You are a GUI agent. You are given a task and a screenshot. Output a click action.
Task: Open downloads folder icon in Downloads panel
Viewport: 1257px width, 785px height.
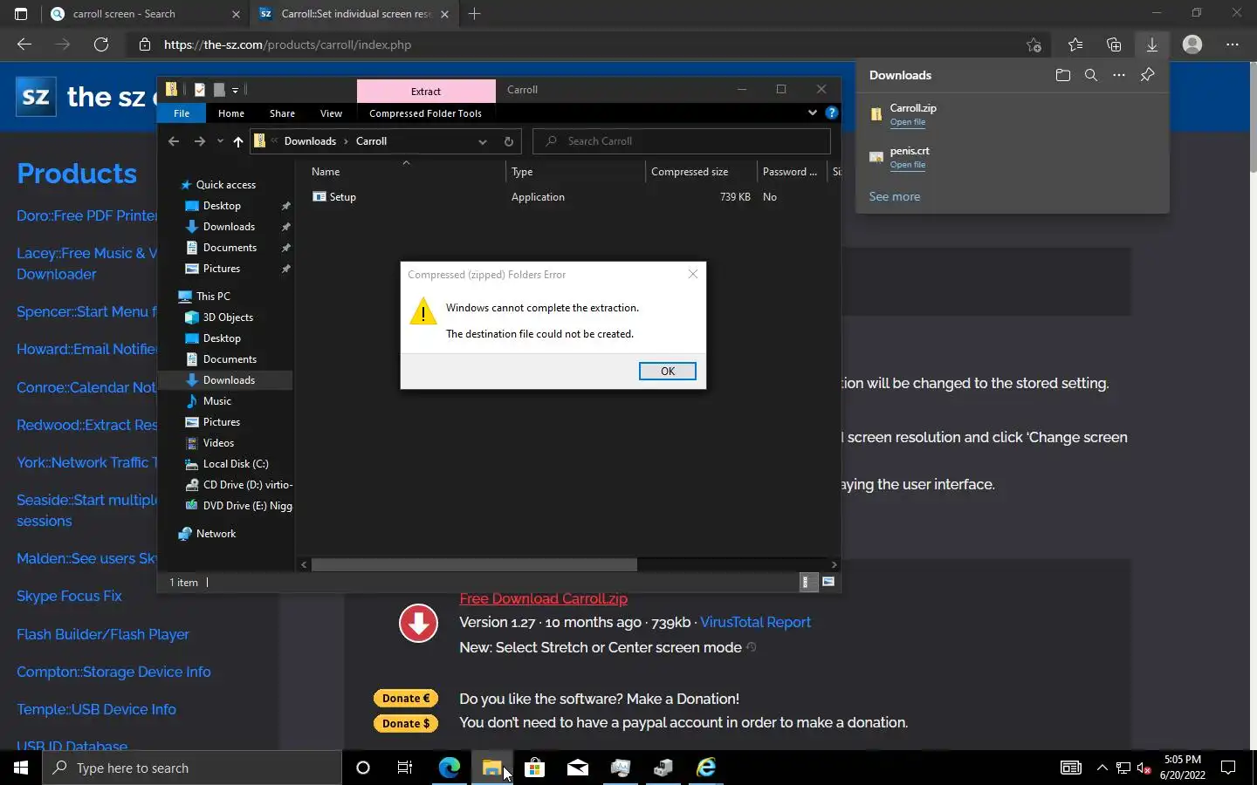pyautogui.click(x=1062, y=75)
